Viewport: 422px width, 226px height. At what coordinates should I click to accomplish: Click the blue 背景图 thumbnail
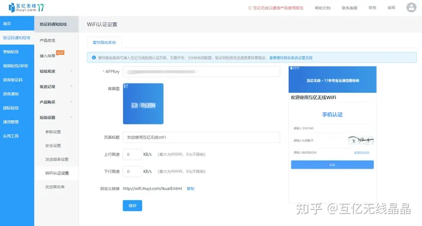point(143,104)
